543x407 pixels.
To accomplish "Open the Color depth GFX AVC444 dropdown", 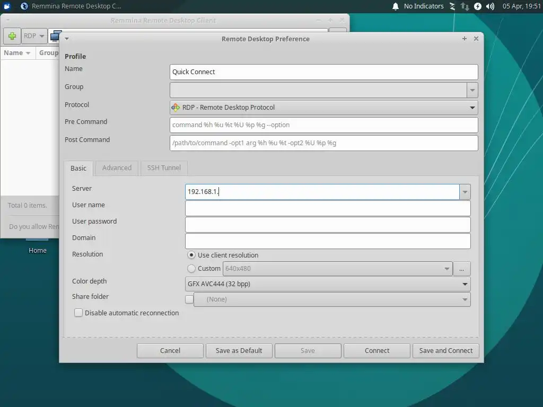I will pyautogui.click(x=328, y=284).
